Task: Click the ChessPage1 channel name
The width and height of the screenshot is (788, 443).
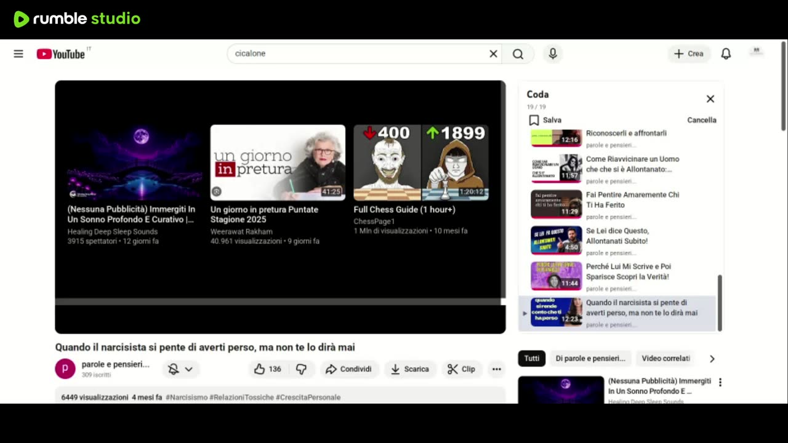Action: (374, 221)
